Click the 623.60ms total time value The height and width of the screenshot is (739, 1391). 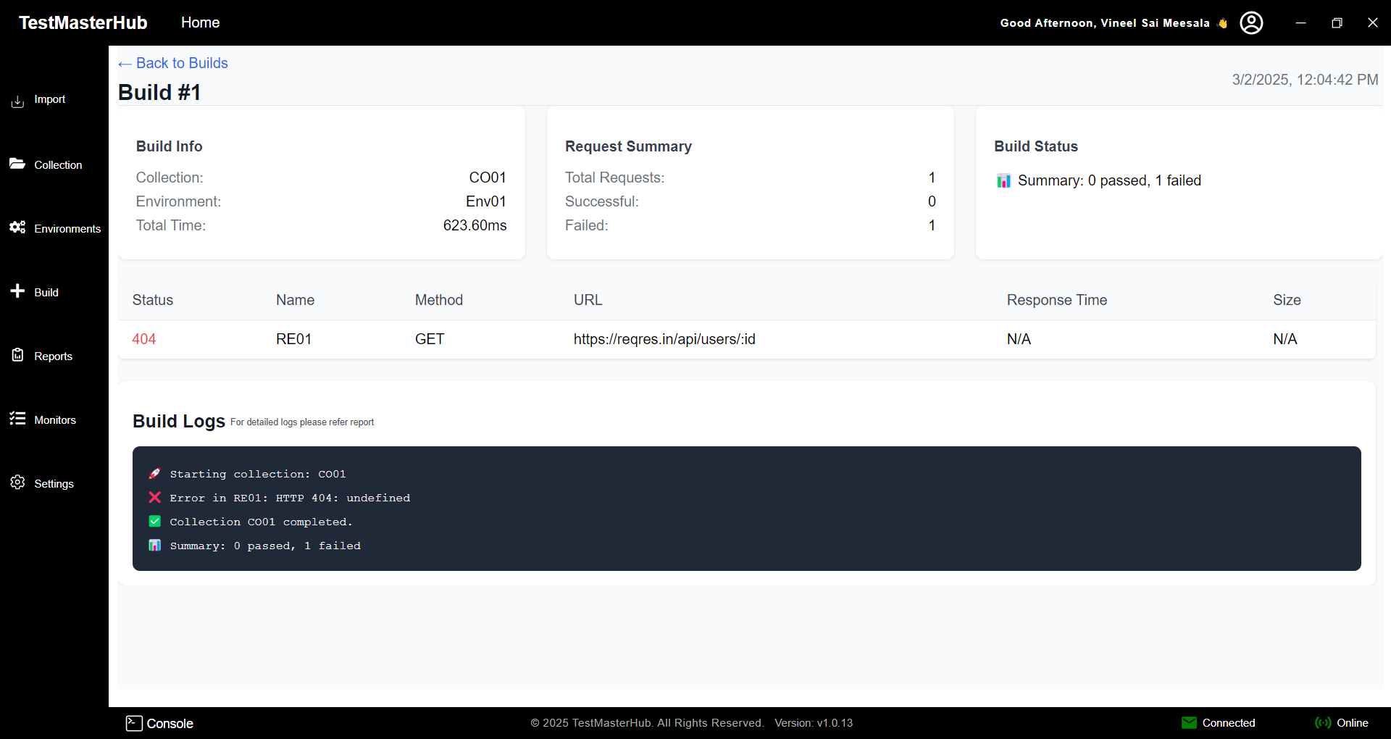point(475,225)
